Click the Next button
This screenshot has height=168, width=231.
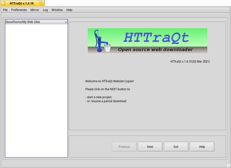tap(150, 147)
